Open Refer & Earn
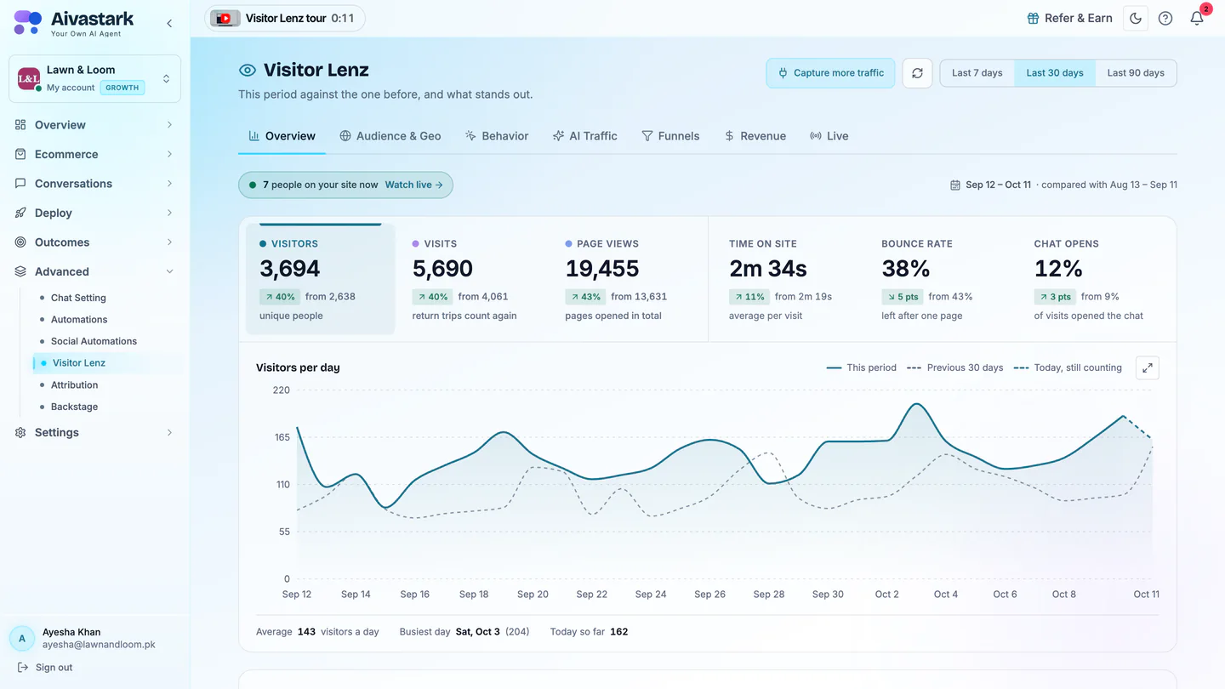This screenshot has height=689, width=1225. pyautogui.click(x=1069, y=18)
